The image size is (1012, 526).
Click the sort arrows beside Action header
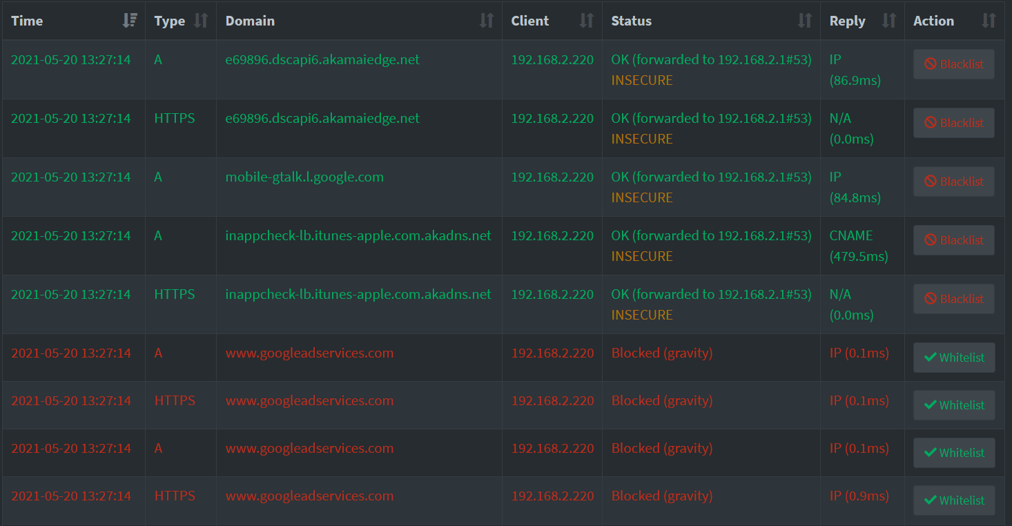[989, 21]
